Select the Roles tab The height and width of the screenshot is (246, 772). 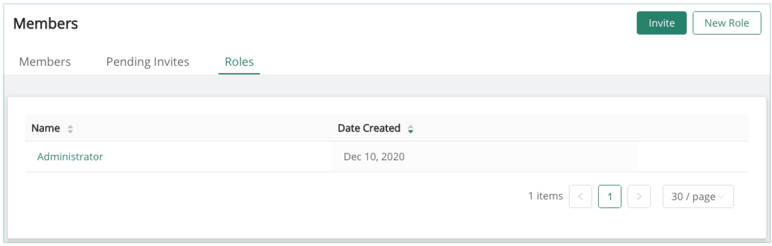[239, 62]
